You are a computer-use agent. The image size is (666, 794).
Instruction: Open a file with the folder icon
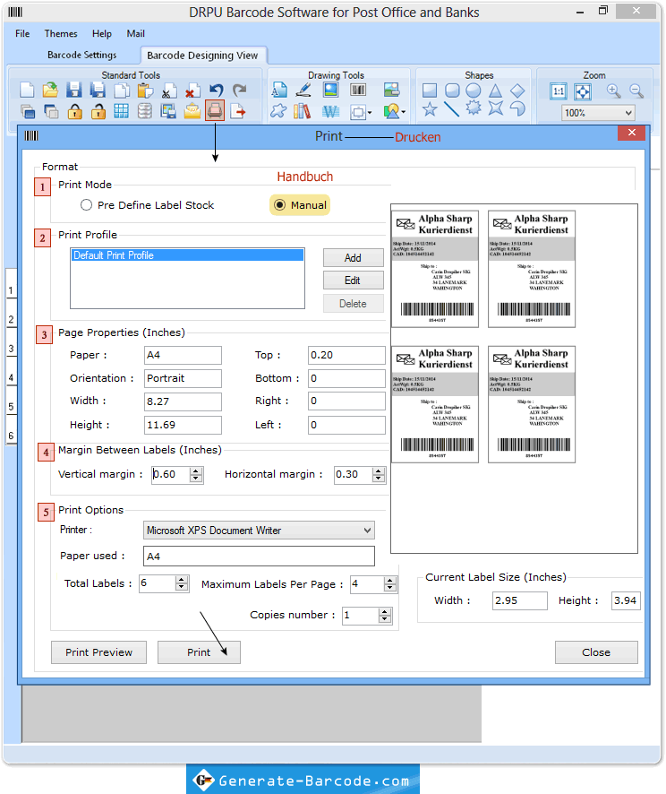coord(50,91)
